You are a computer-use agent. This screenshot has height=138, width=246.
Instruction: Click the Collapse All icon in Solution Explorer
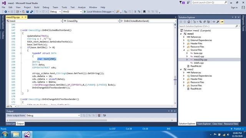[204, 22]
